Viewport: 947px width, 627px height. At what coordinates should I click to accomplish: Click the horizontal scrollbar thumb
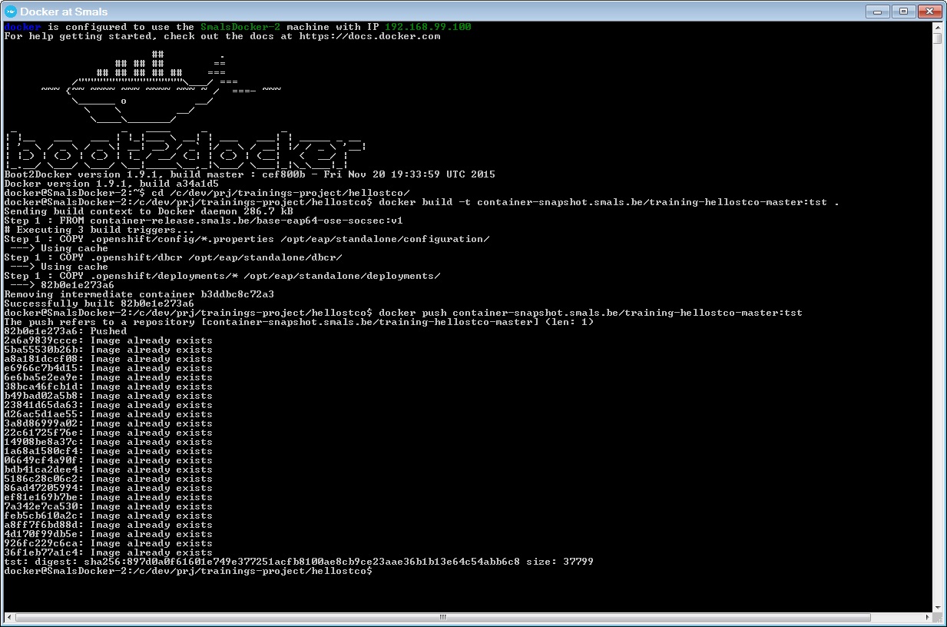tap(443, 616)
